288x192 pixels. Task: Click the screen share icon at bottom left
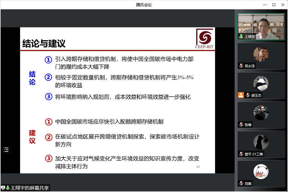click(3, 188)
